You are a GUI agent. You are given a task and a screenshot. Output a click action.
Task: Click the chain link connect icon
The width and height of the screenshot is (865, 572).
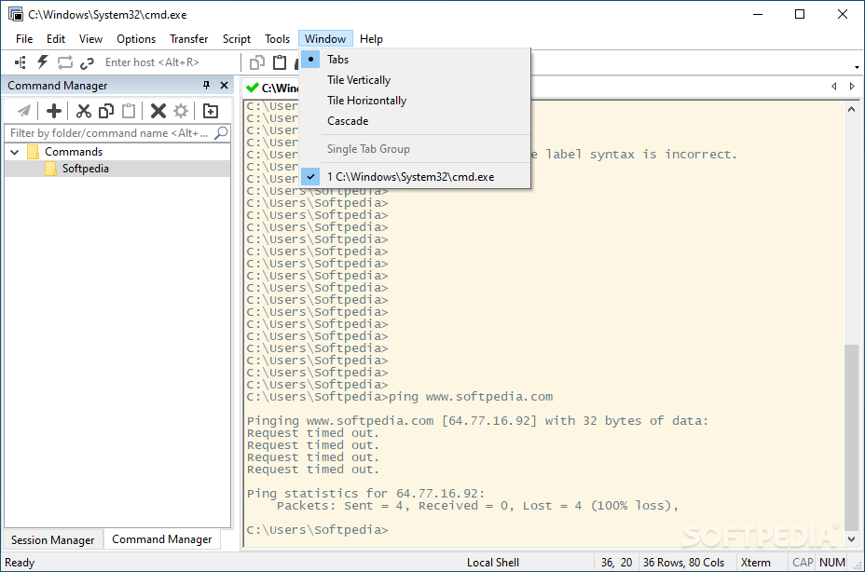88,62
